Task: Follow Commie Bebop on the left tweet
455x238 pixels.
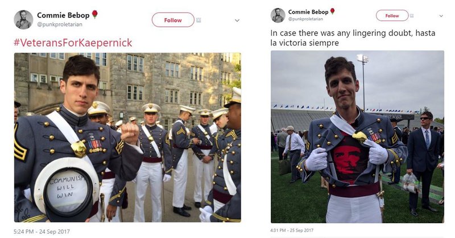Action: coord(173,20)
